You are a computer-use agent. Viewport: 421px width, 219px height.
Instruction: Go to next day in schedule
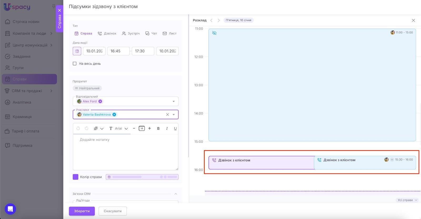[x=218, y=20]
